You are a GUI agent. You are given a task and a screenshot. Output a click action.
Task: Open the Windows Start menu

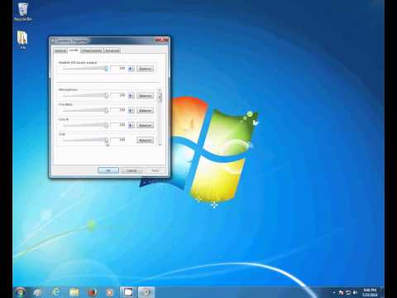pyautogui.click(x=20, y=292)
